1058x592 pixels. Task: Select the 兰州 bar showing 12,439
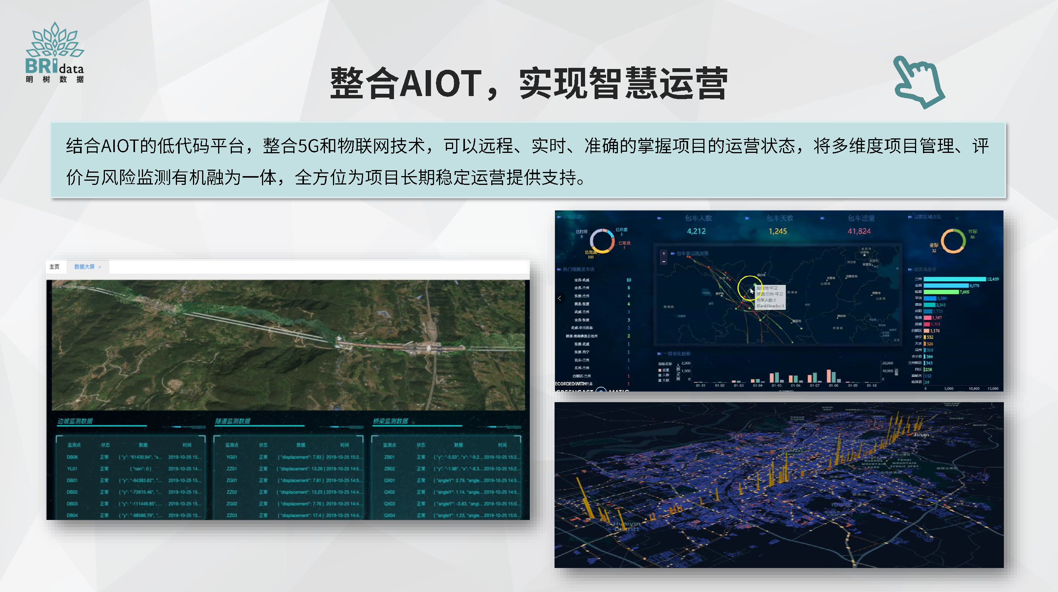tap(955, 279)
